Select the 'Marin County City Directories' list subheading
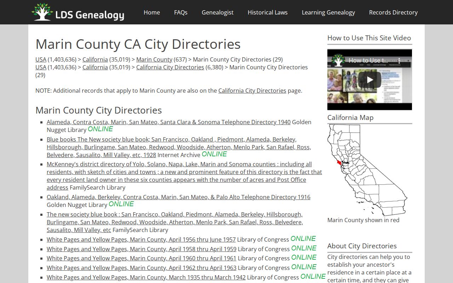 [x=99, y=110]
